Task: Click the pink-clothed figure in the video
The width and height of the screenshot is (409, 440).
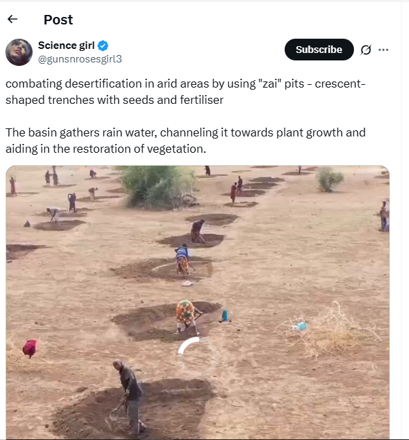Action: 30,348
